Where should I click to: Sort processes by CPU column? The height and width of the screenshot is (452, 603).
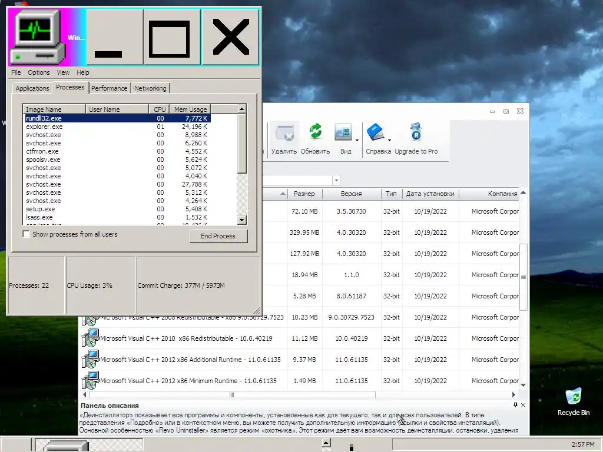click(x=159, y=109)
